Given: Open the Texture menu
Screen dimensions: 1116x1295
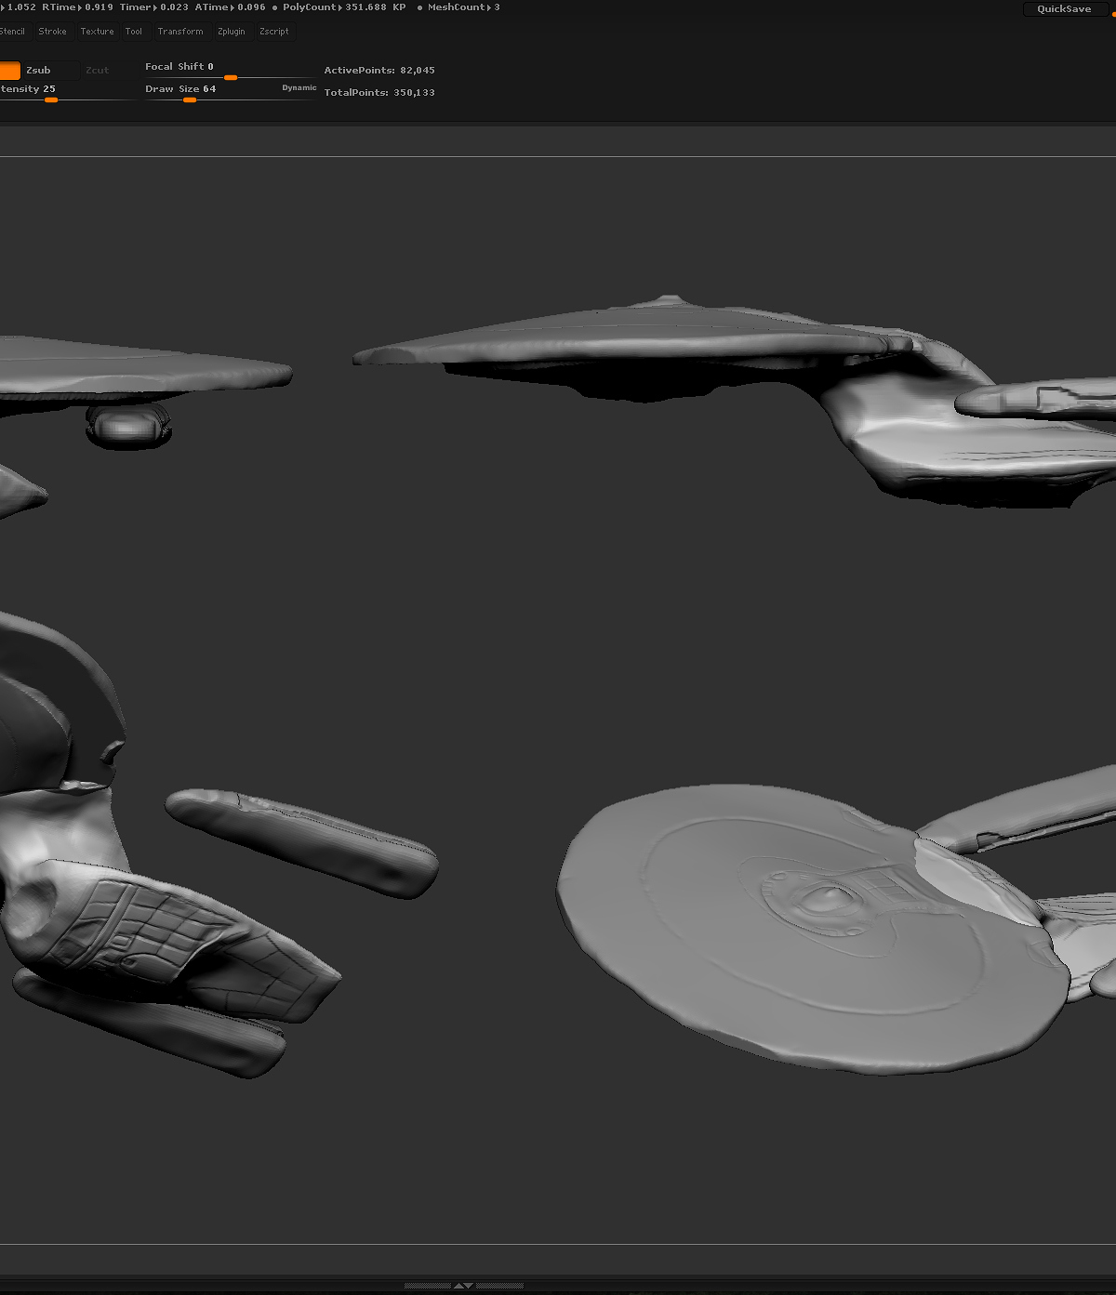Looking at the screenshot, I should [x=97, y=32].
